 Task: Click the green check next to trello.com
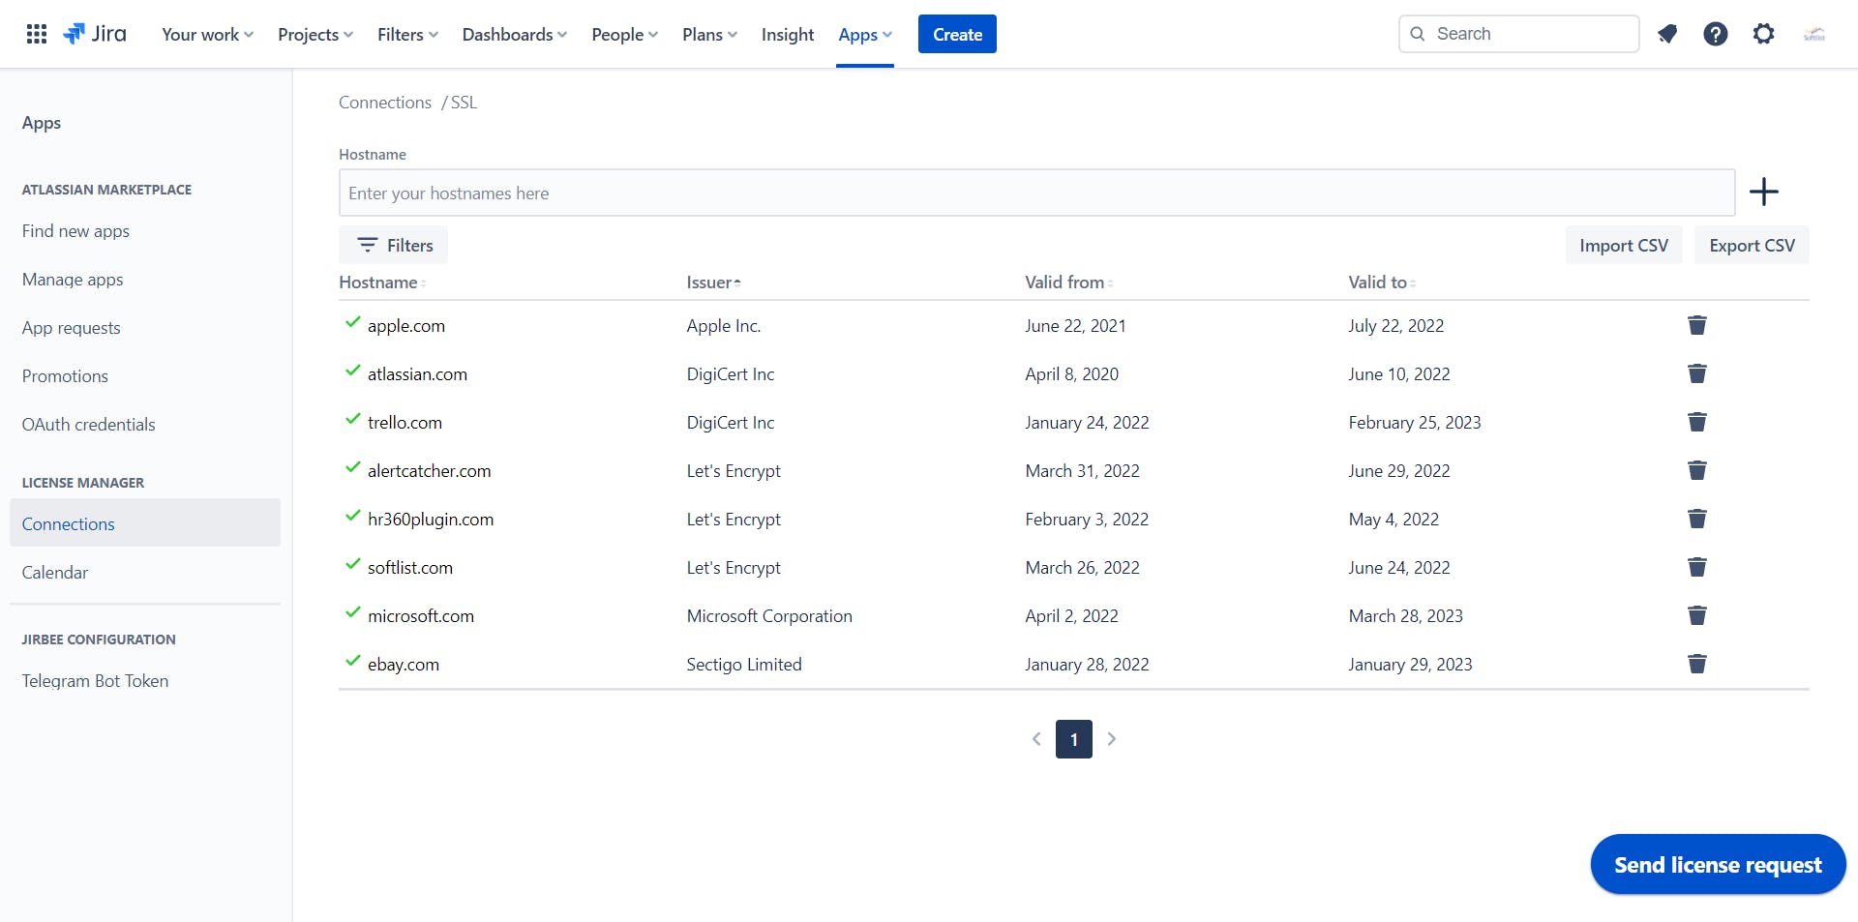tap(352, 420)
